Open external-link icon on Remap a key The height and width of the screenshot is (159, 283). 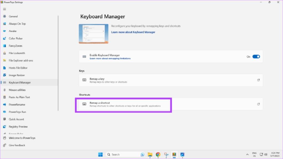point(258,80)
